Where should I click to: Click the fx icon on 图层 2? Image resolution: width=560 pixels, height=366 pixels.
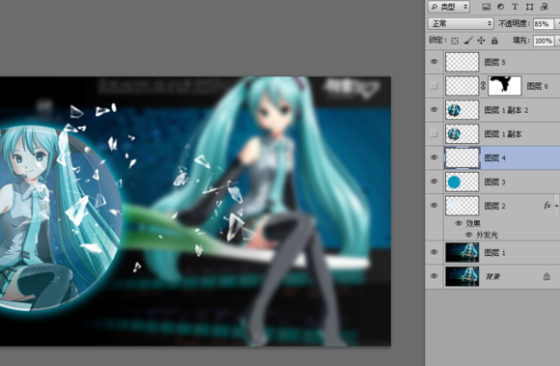(x=547, y=206)
